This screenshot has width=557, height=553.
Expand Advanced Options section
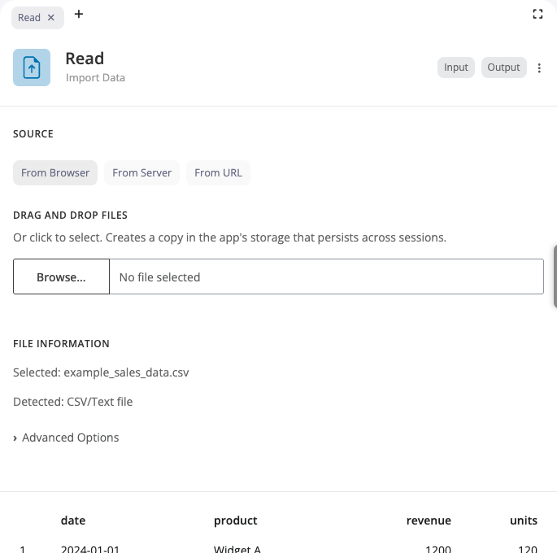66,438
